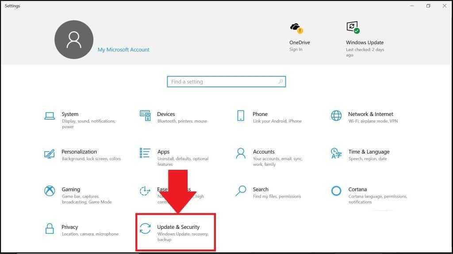Click the Personalization paintbrush icon
Image resolution: width=453 pixels, height=254 pixels.
50,153
